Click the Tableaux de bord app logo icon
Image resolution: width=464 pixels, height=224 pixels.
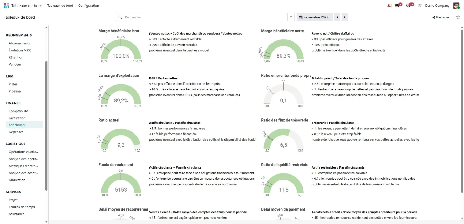(x=6, y=6)
